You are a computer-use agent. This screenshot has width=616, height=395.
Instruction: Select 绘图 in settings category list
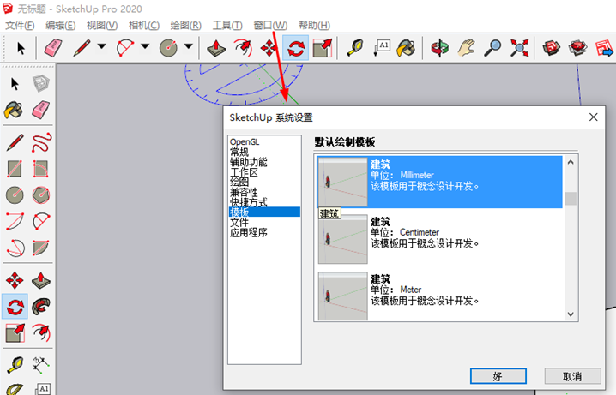[239, 182]
